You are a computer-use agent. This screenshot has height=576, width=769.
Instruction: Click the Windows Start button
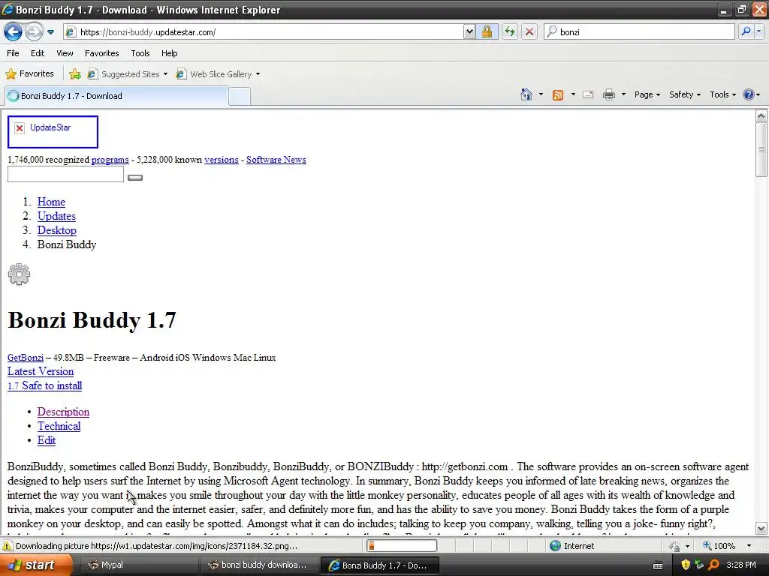click(36, 565)
